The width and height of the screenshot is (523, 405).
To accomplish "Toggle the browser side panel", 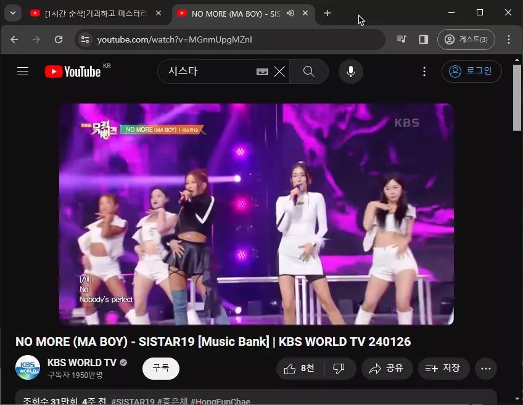I will 424,39.
